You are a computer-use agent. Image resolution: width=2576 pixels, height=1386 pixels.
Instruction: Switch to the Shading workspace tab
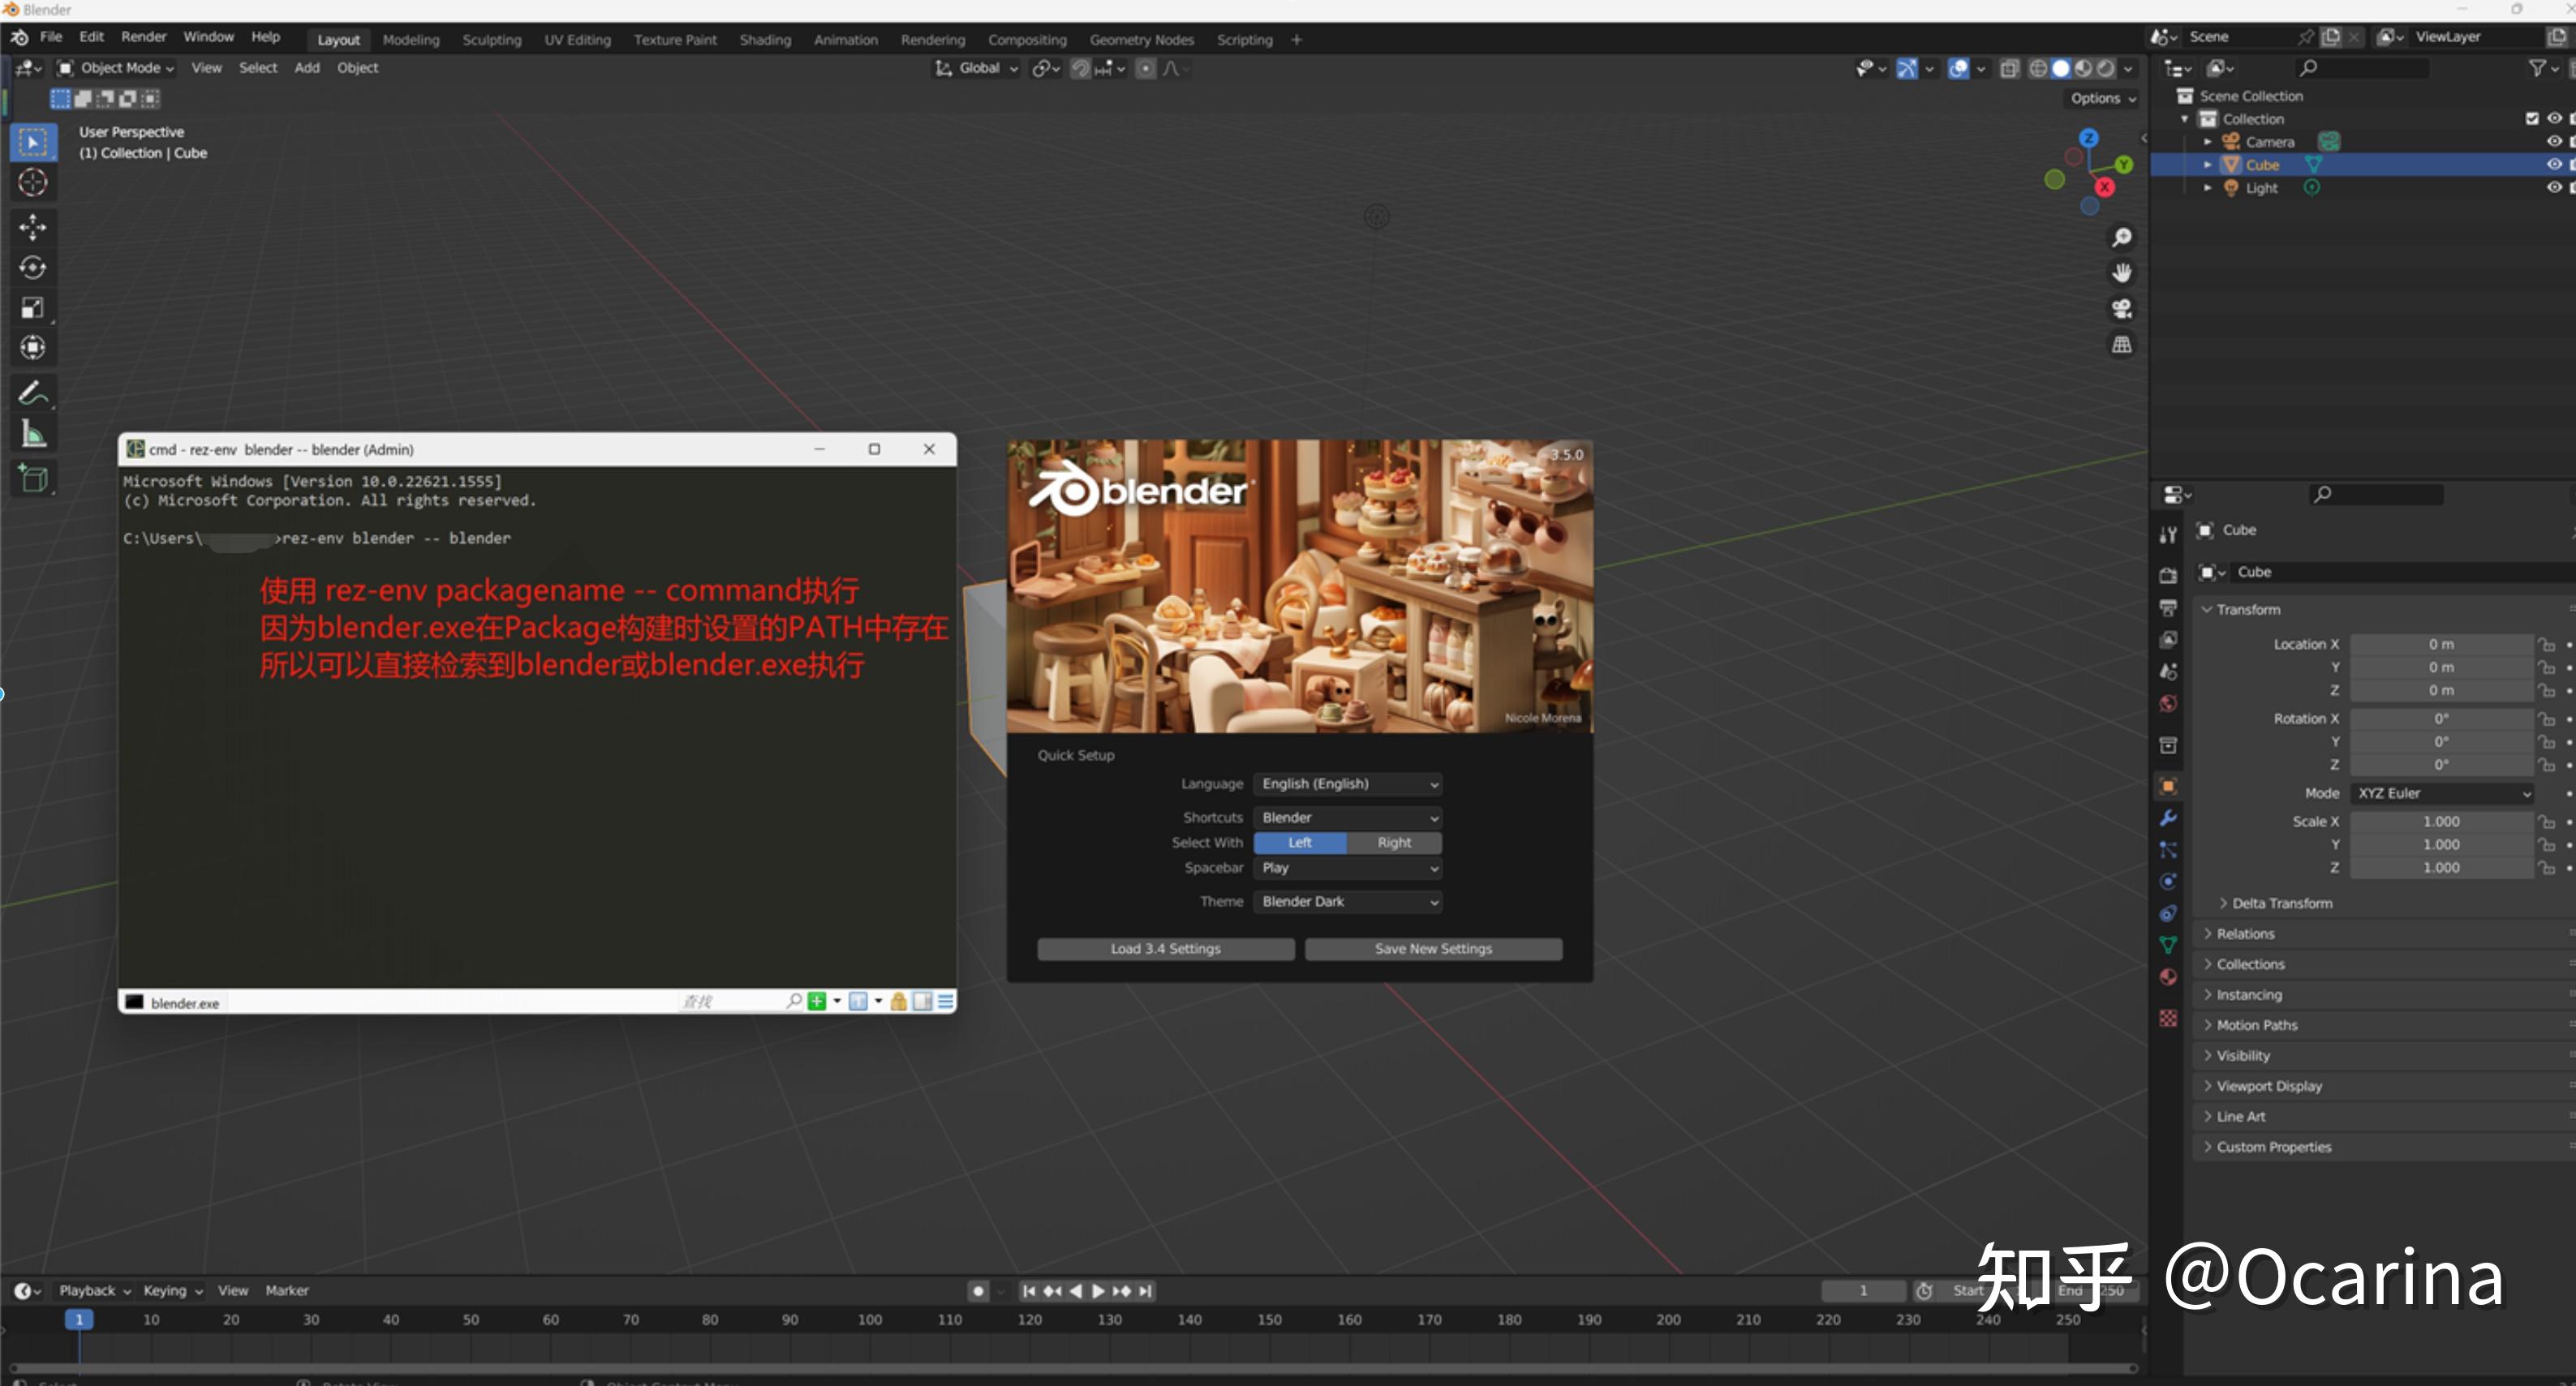tap(765, 39)
